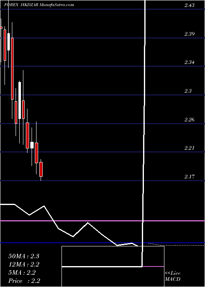
Task: Click the 2.43 price axis label
Action: coord(189,5)
